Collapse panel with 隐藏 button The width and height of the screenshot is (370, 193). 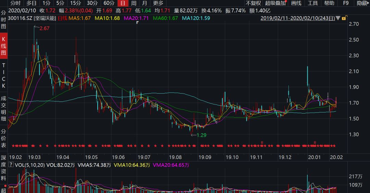[x=362, y=3]
